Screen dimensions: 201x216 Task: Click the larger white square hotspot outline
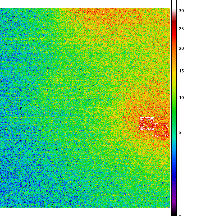[x=147, y=123]
